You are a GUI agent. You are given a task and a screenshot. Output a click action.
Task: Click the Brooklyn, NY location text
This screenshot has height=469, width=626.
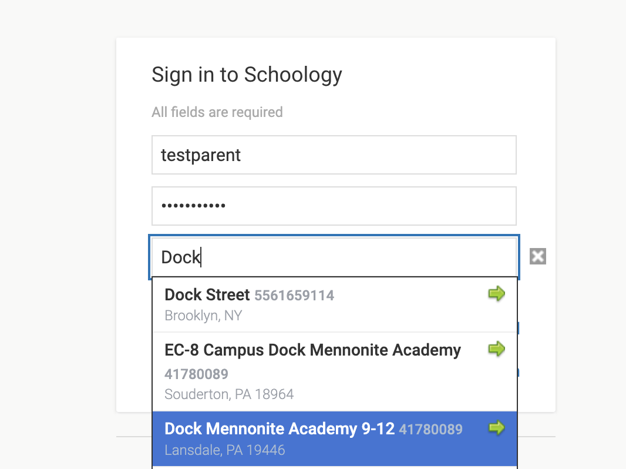(x=203, y=316)
